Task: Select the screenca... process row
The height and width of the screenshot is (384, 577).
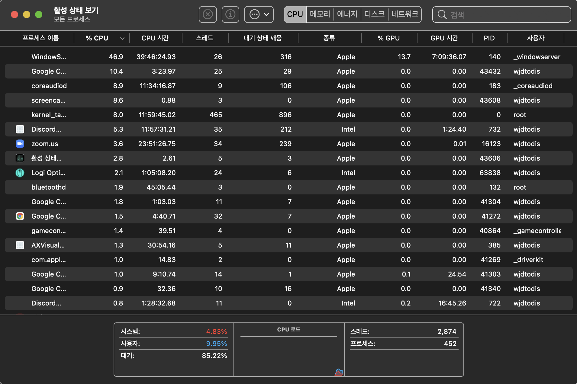Action: [288, 100]
